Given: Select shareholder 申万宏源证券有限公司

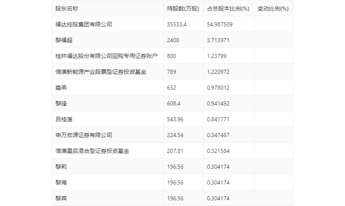Looking at the screenshot, I should 84,135.
